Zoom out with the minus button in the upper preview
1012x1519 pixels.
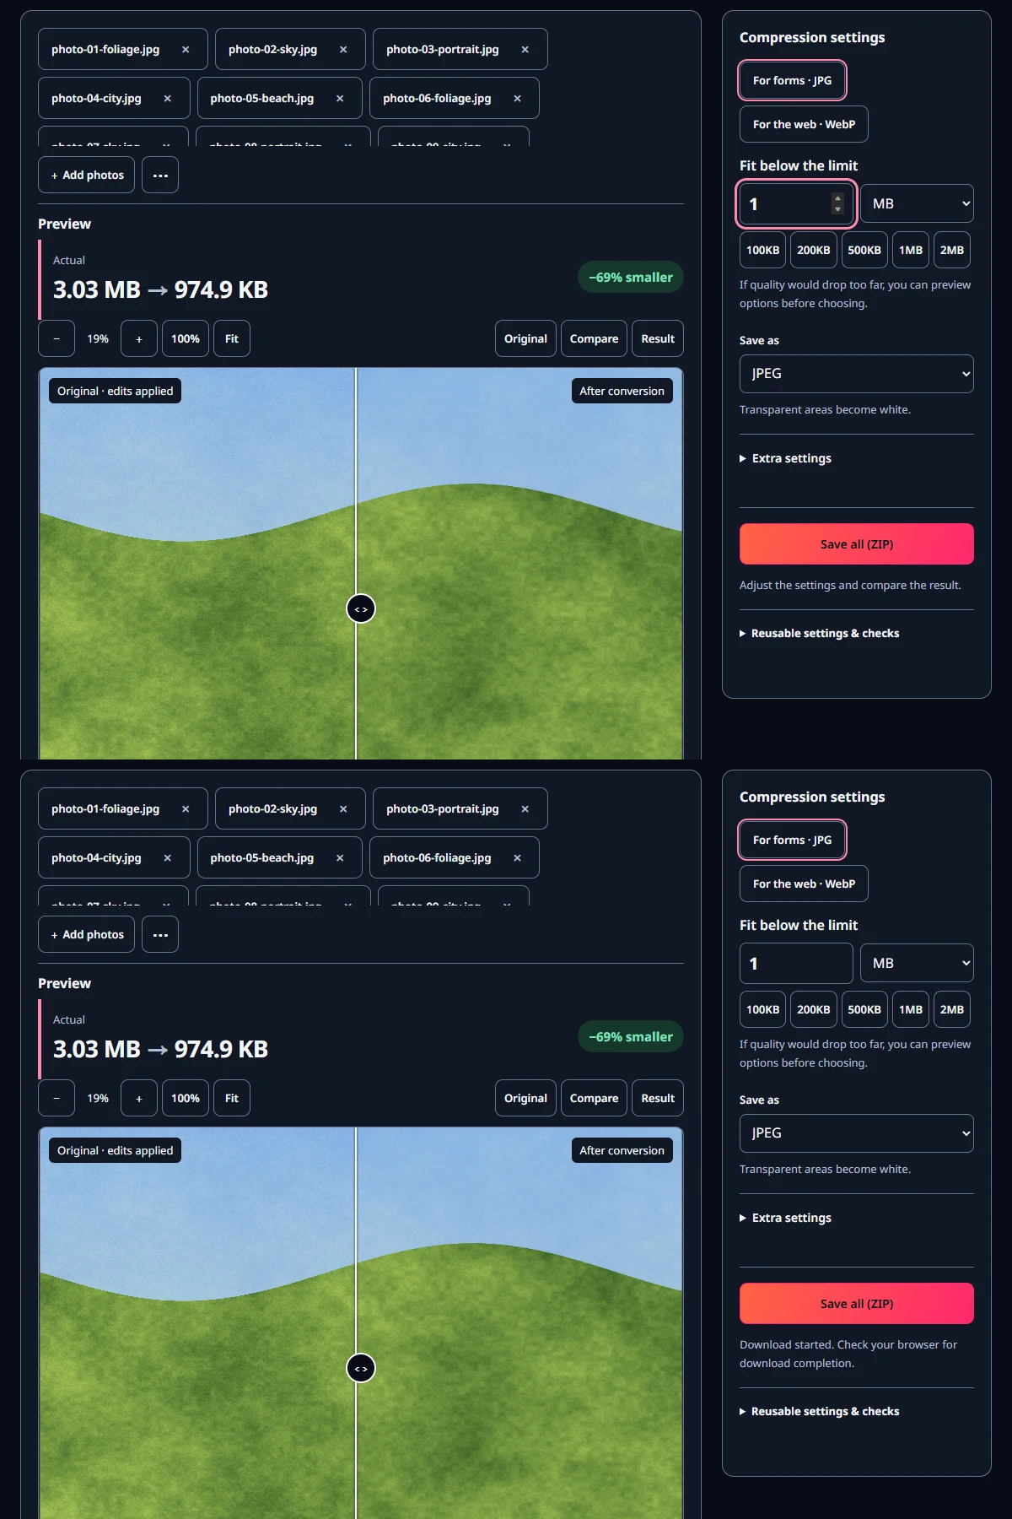click(57, 339)
